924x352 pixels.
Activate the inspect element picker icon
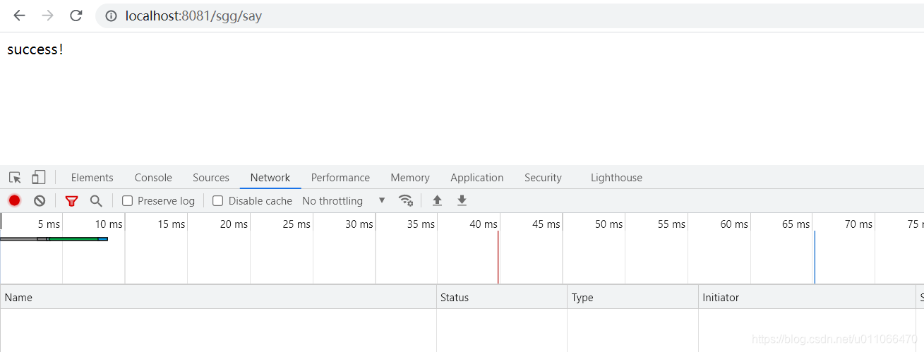(15, 178)
